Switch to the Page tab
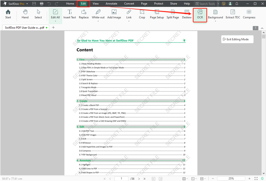This screenshot has width=266, height=181. point(144,4)
